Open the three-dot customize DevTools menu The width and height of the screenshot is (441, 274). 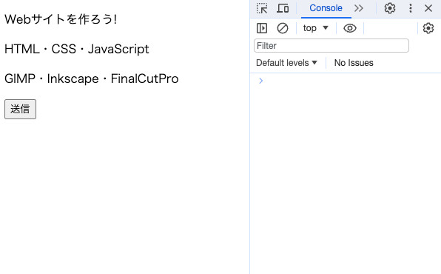pos(411,8)
